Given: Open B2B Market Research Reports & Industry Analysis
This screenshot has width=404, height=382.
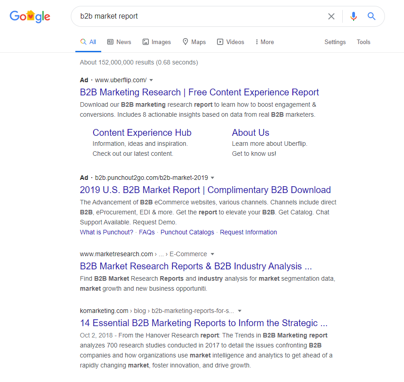Looking at the screenshot, I should pyautogui.click(x=196, y=266).
